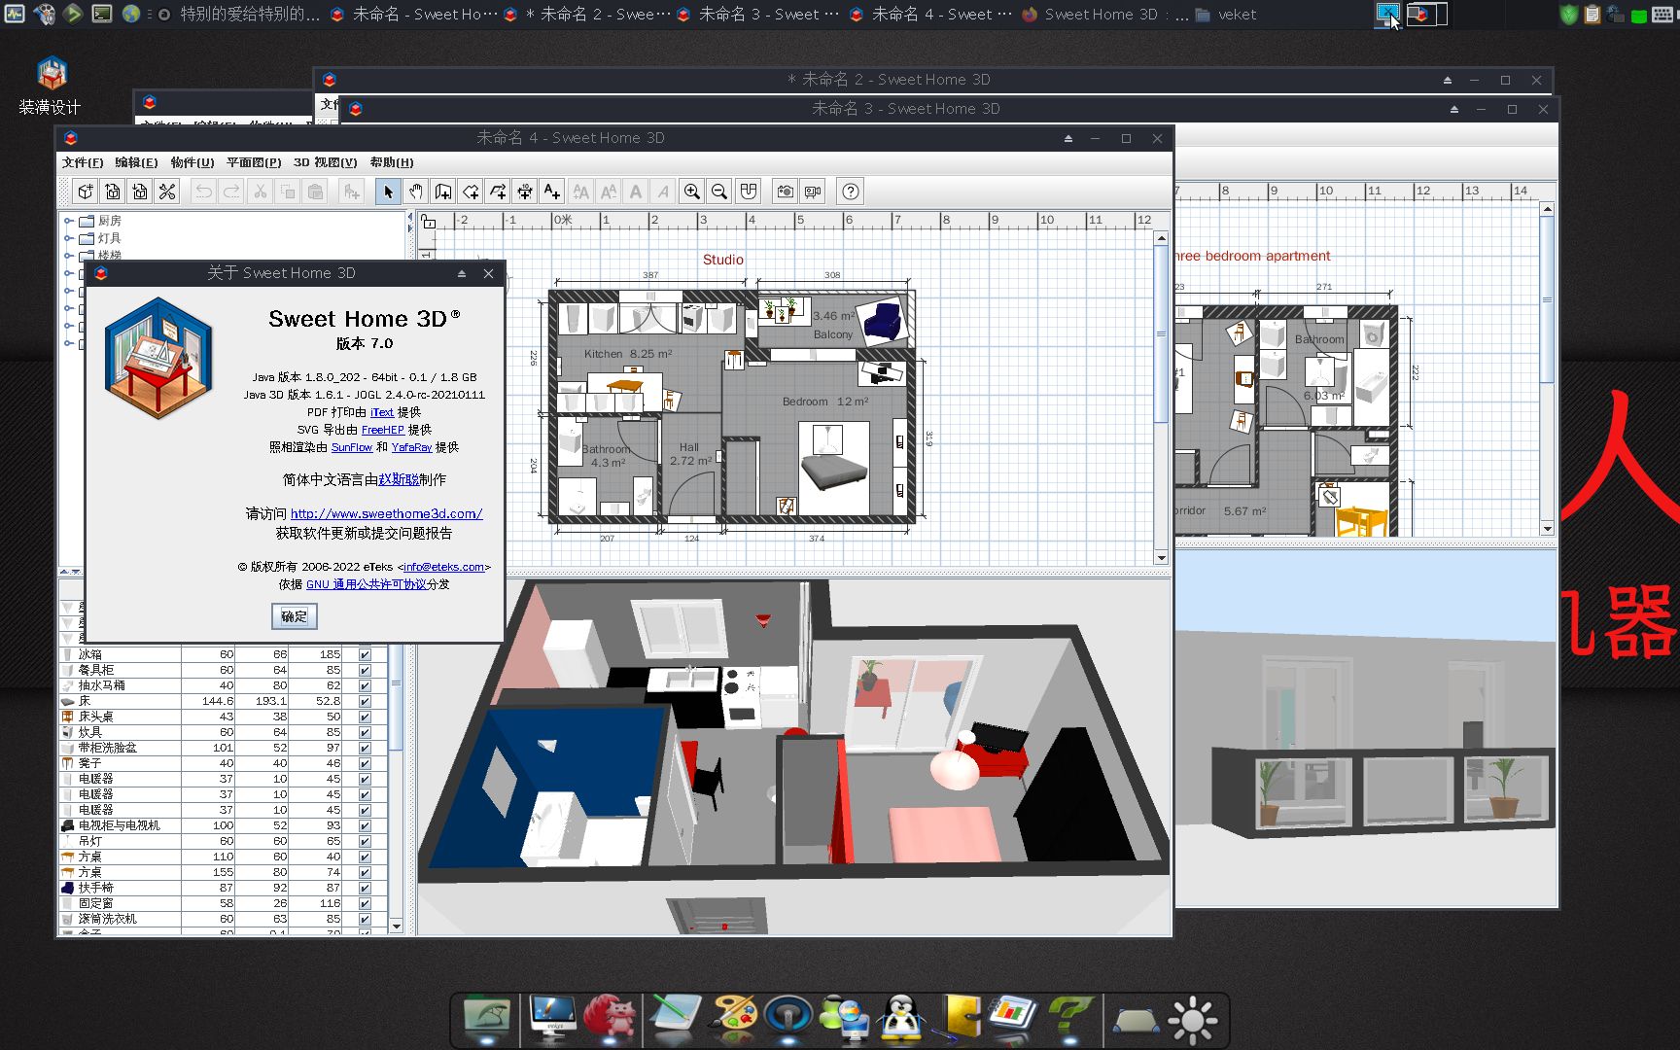Viewport: 1680px width, 1050px height.
Task: Click down arrow of furniture list scrollbar
Action: coord(396,927)
